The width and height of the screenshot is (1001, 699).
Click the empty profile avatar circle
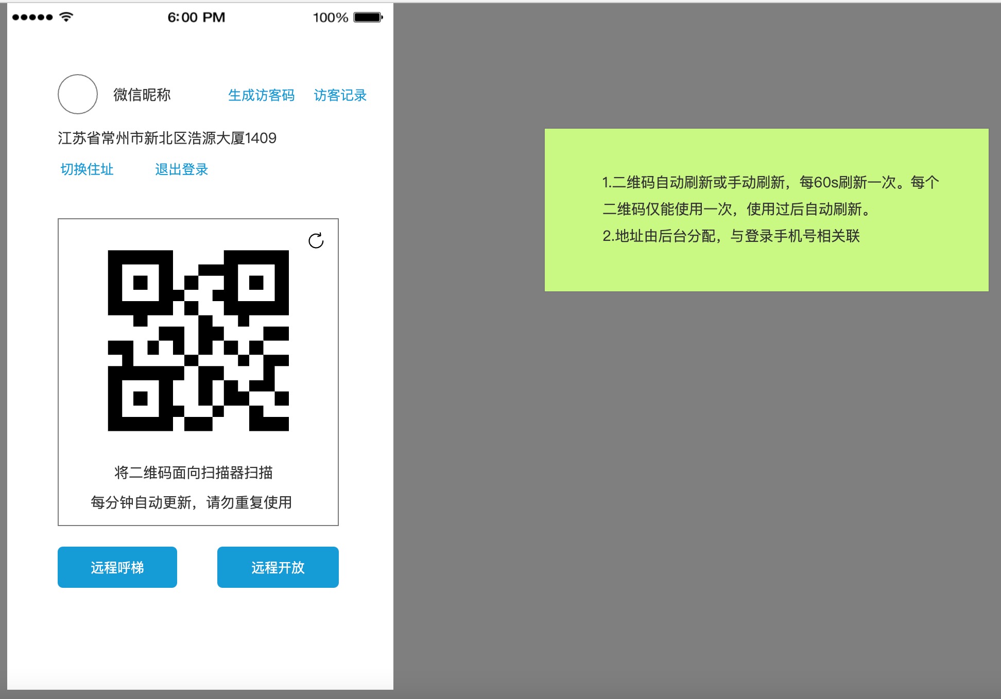pyautogui.click(x=78, y=94)
